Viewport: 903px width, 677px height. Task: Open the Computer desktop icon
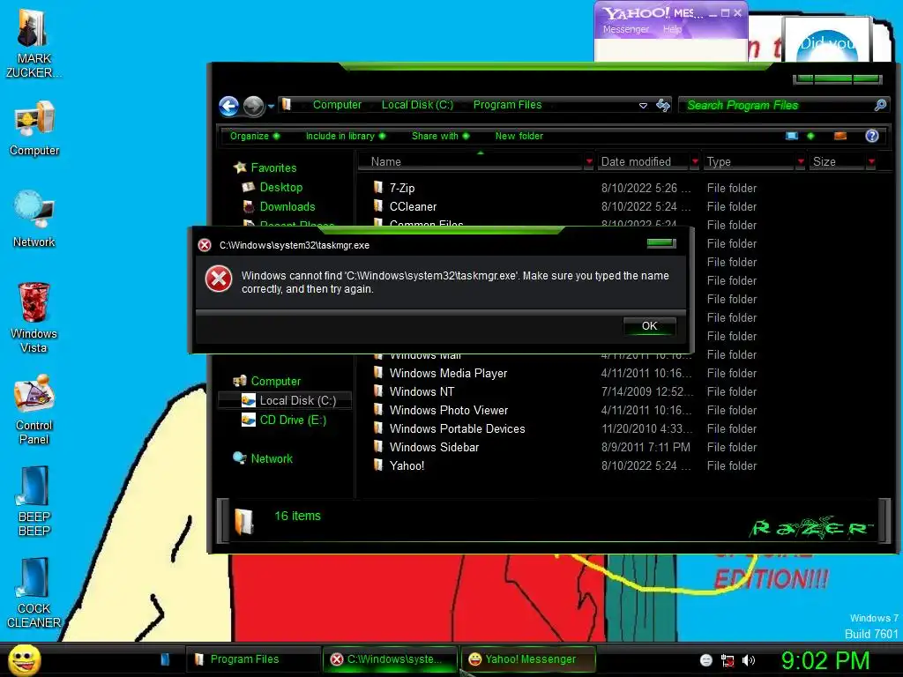click(34, 128)
